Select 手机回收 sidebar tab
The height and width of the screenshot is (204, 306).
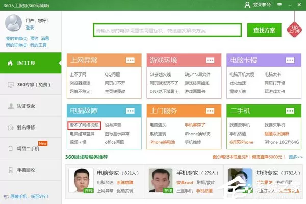click(31, 170)
